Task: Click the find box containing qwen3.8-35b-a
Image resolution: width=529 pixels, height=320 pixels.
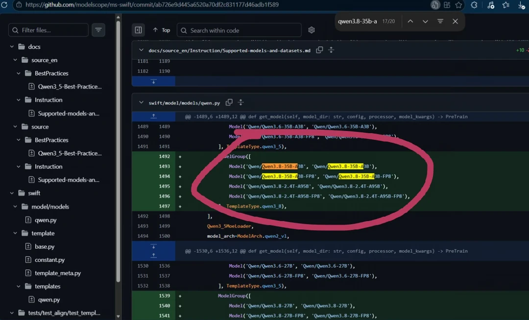Action: 358,21
